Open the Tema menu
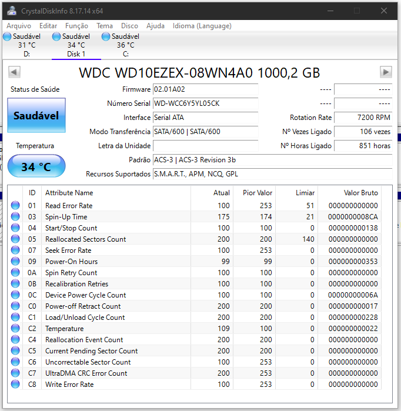Image resolution: width=401 pixels, height=411 pixels. pos(104,26)
